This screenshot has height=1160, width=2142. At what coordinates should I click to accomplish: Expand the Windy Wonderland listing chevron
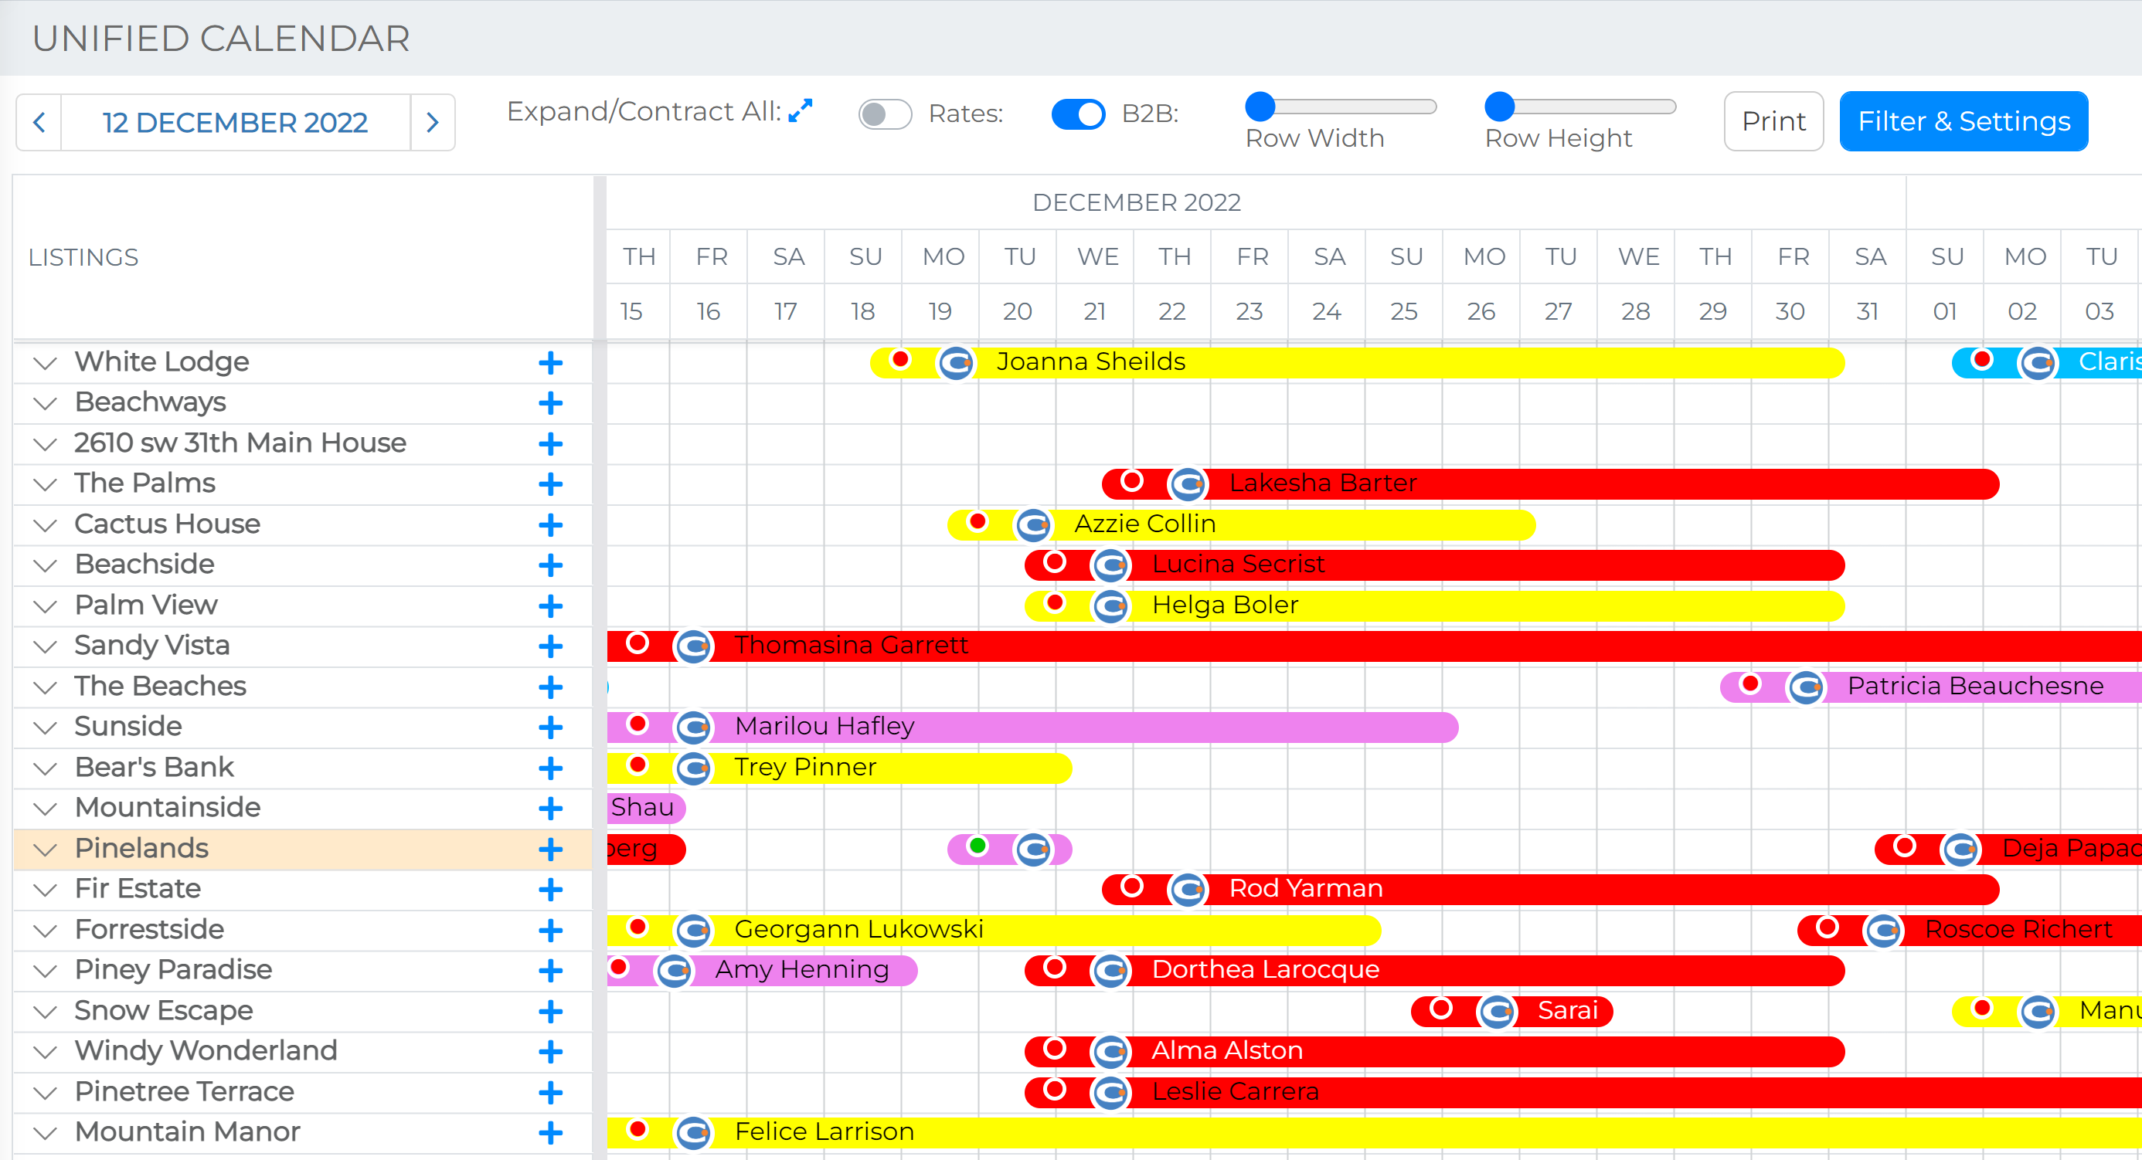tap(45, 1052)
